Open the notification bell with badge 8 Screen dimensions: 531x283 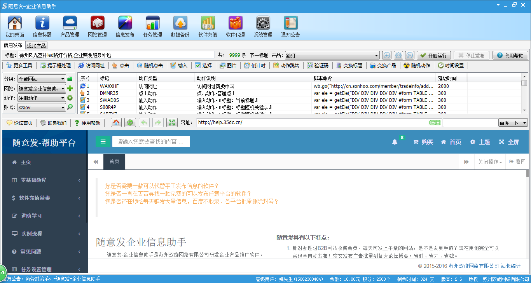tap(395, 141)
